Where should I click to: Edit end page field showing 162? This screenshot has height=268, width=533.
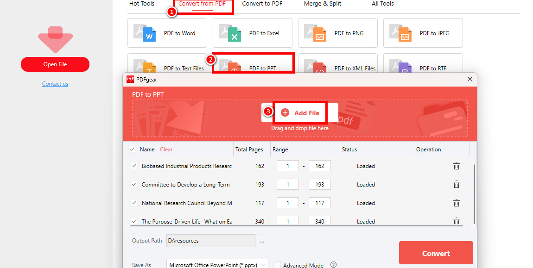319,166
